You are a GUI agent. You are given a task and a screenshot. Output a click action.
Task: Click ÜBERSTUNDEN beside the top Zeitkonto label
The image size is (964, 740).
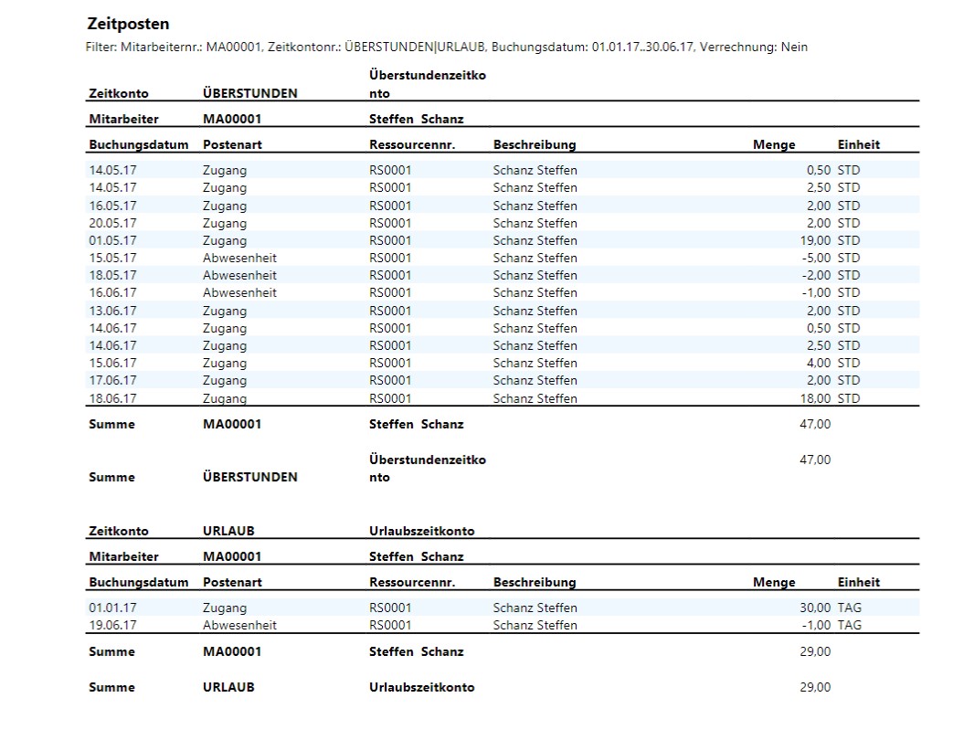(x=250, y=93)
